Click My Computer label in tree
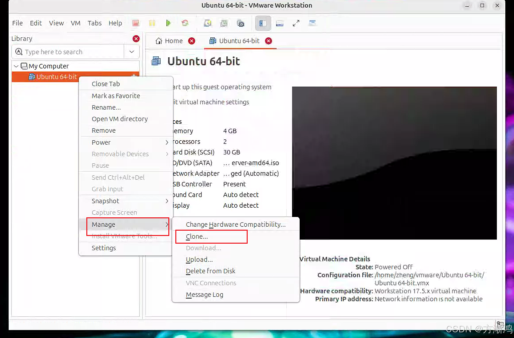 (x=49, y=66)
